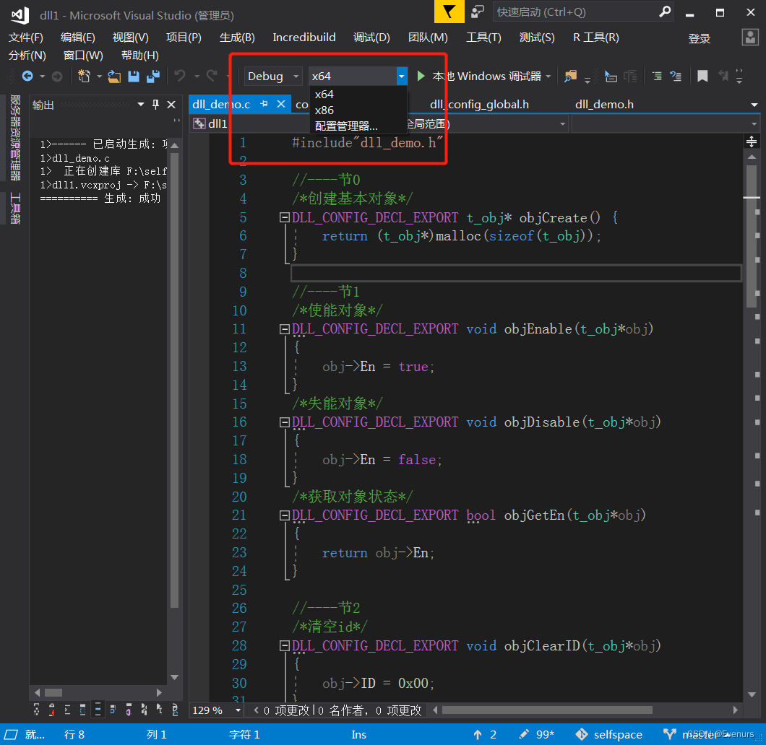The height and width of the screenshot is (745, 766).
Task: Save the current file with the disk icon
Action: coord(134,76)
